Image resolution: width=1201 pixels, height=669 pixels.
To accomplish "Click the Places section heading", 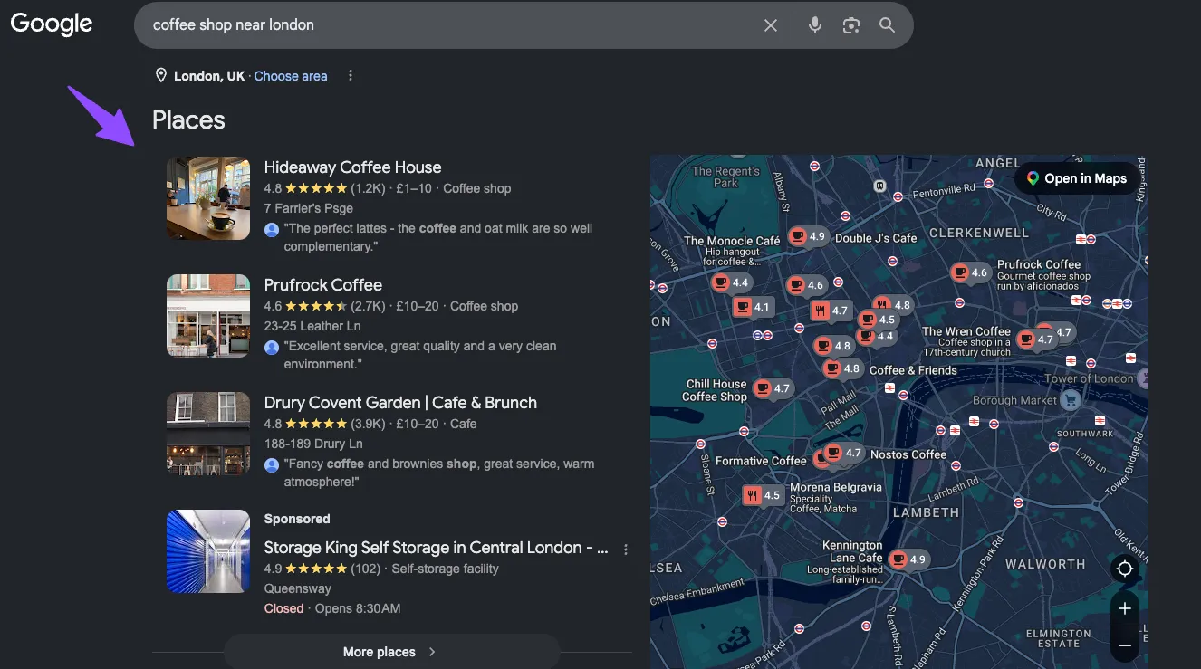I will pyautogui.click(x=188, y=120).
